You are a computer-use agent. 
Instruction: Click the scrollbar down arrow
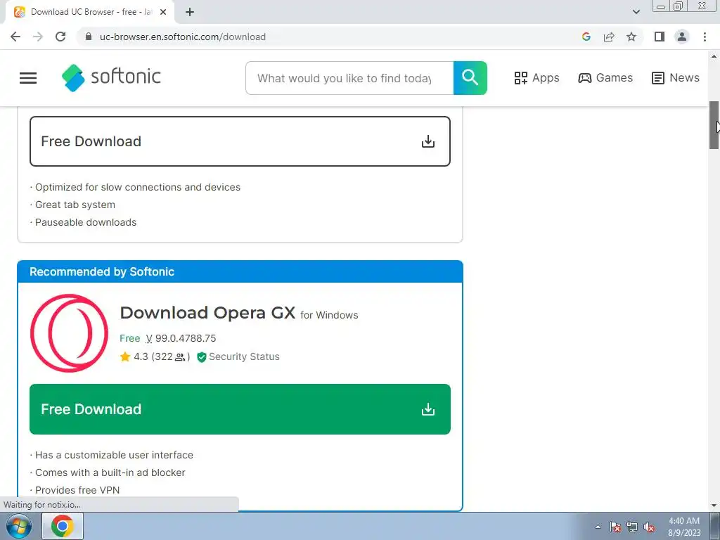(714, 505)
